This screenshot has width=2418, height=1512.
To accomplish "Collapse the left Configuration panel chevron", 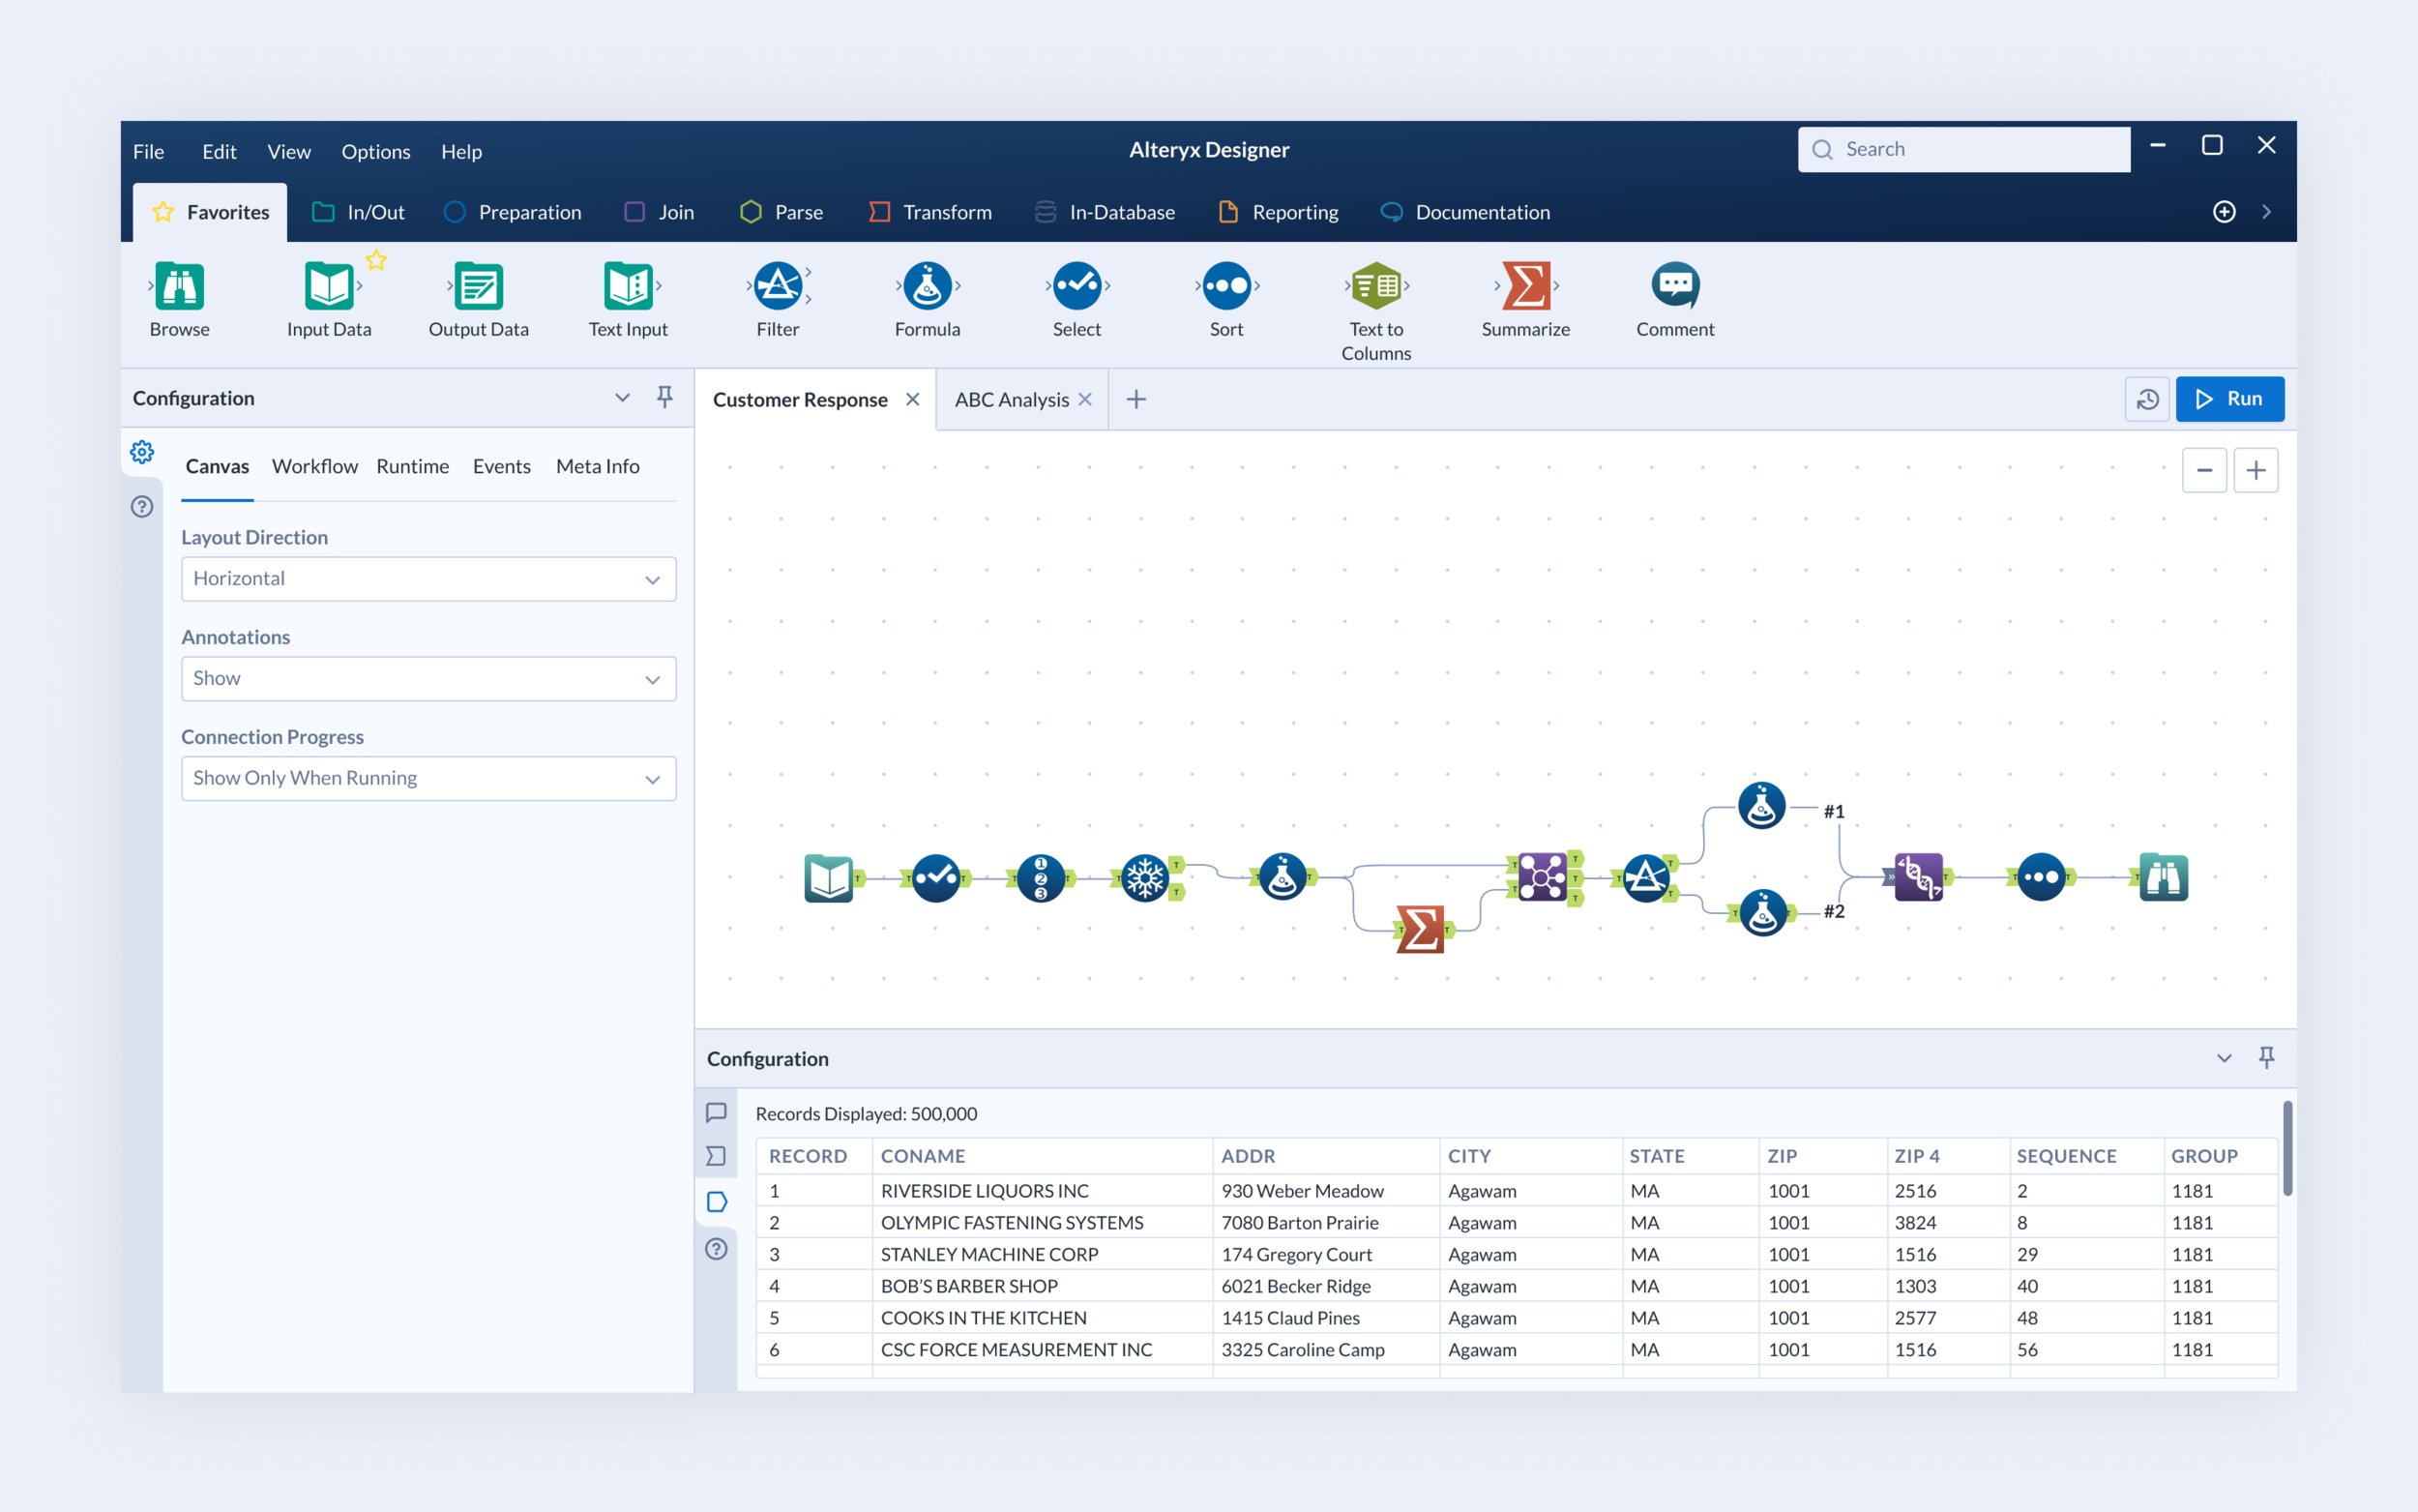I will click(x=623, y=398).
